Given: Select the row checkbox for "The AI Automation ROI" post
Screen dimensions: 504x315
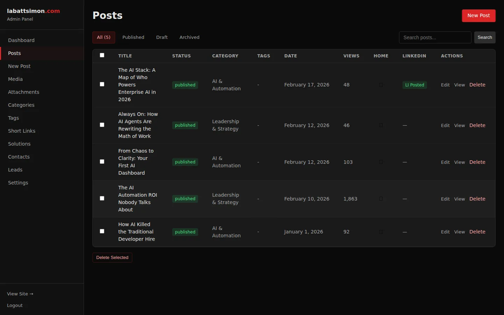Looking at the screenshot, I should [x=102, y=198].
